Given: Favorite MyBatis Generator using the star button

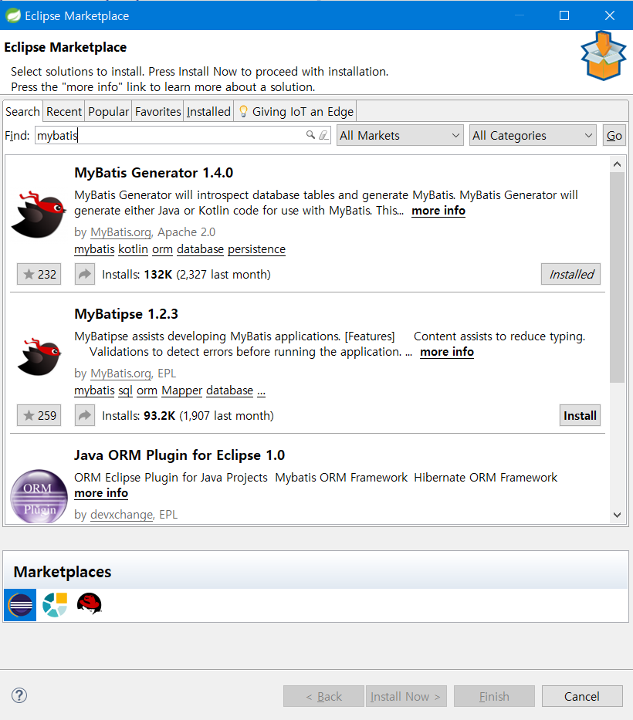Looking at the screenshot, I should (x=39, y=274).
